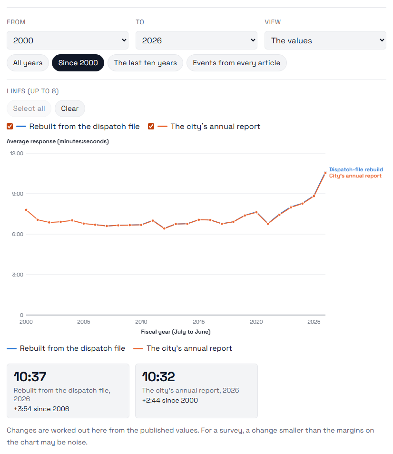Click the 9:00 y-axis tick label
This screenshot has width=393, height=454.
(18, 194)
